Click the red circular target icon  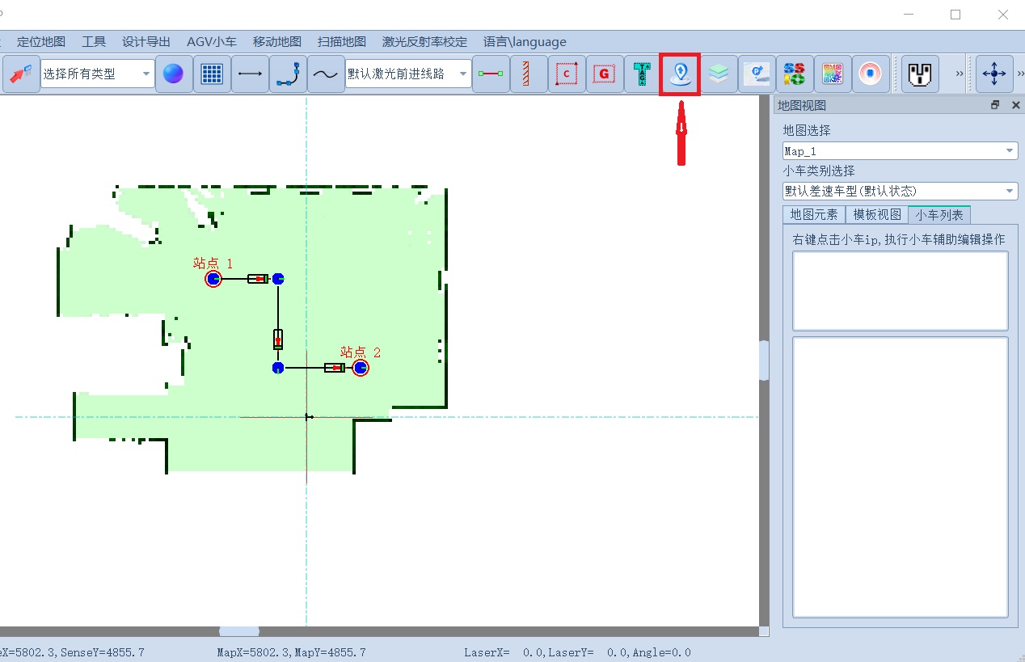[870, 74]
